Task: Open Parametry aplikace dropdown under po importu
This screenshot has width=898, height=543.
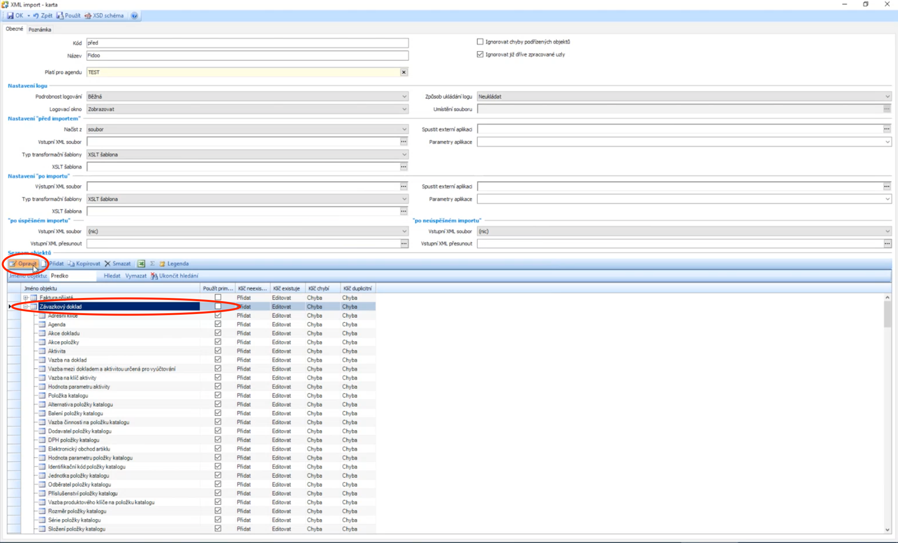Action: pyautogui.click(x=887, y=199)
